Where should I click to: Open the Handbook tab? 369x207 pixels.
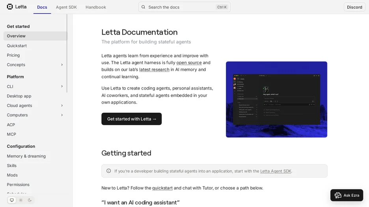(96, 7)
